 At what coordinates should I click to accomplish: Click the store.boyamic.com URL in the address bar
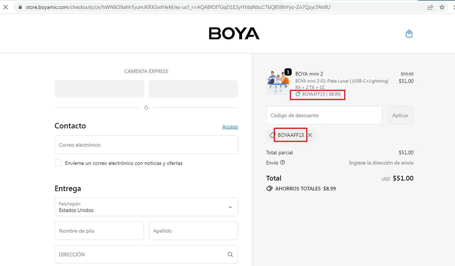click(x=178, y=7)
